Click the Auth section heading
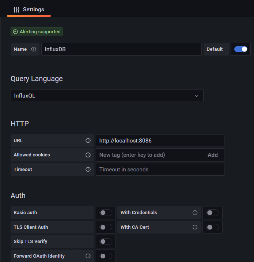The height and width of the screenshot is (262, 254). [x=18, y=195]
